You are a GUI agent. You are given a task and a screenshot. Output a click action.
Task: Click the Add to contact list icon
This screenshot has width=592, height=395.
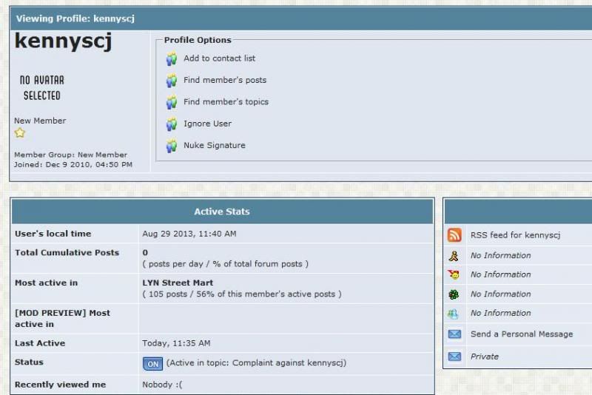tap(172, 58)
